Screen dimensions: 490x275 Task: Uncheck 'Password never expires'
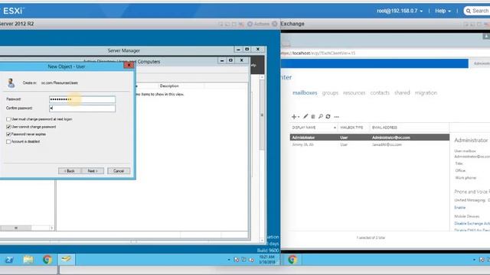tap(8, 134)
